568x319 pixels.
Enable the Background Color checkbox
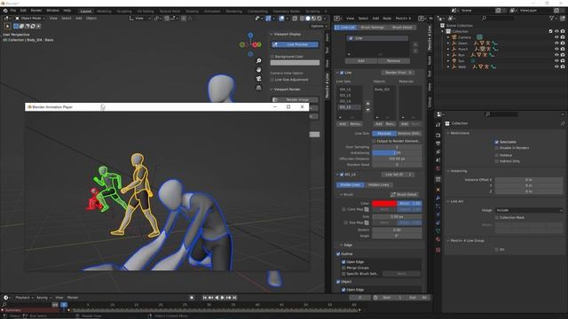[272, 57]
